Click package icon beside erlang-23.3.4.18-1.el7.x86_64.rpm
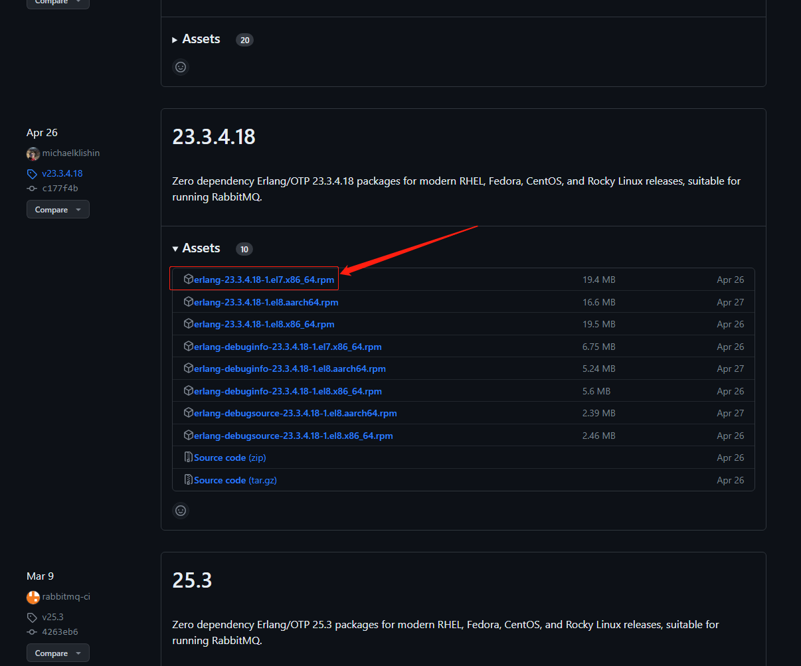Viewport: 801px width, 666px height. (189, 280)
